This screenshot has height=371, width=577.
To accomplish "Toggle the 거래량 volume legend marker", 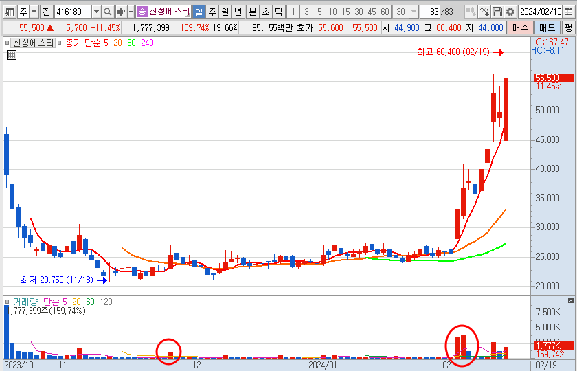I will point(8,302).
